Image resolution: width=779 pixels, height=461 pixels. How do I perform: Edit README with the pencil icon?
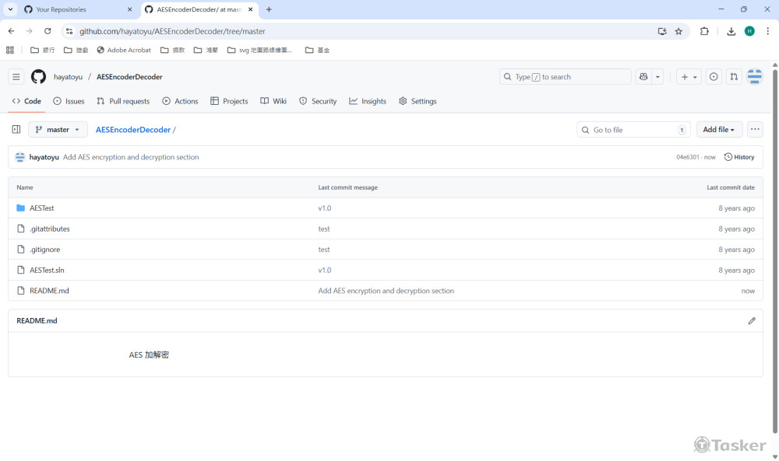[751, 321]
